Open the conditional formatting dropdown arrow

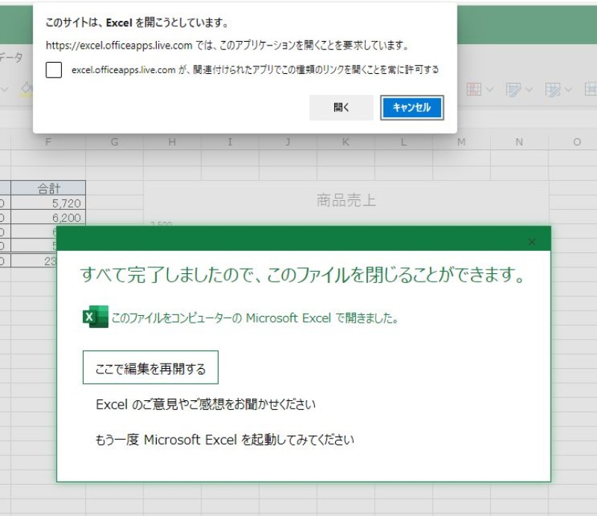click(490, 88)
